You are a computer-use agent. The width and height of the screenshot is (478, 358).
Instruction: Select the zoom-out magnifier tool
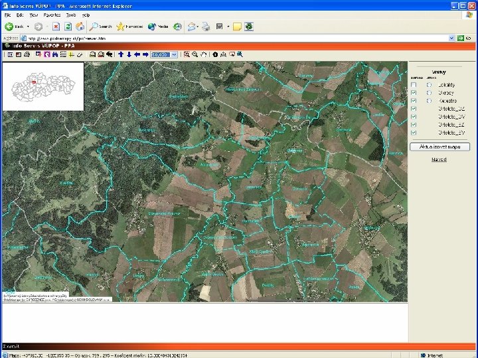click(195, 54)
